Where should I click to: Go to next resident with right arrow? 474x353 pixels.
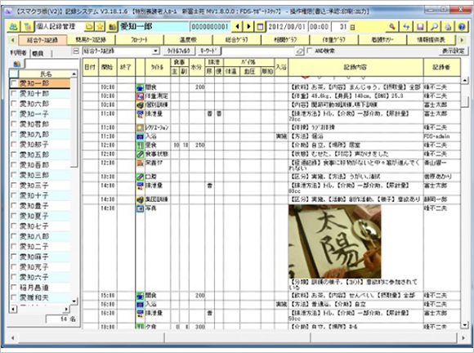[248, 27]
